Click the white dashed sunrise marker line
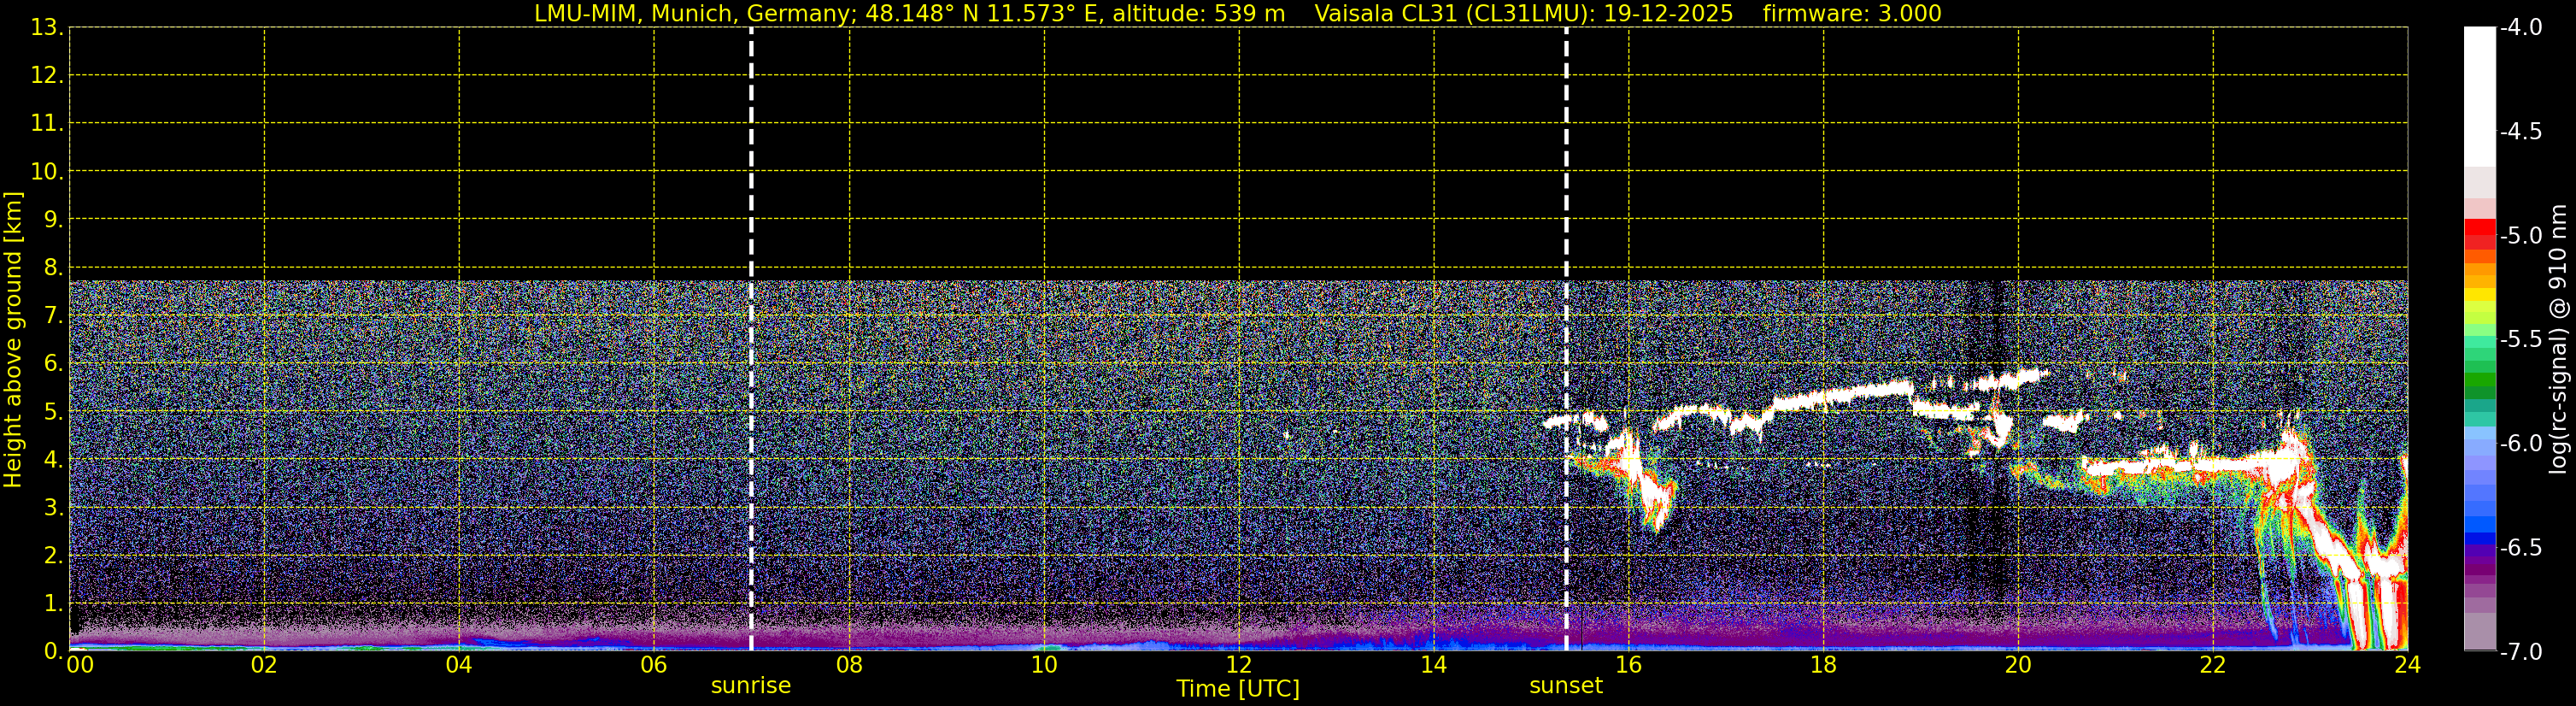Viewport: 2576px width, 706px height. 751,339
